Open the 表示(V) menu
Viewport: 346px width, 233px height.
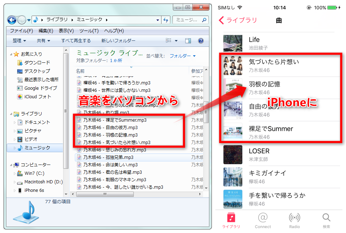[x=66, y=30]
